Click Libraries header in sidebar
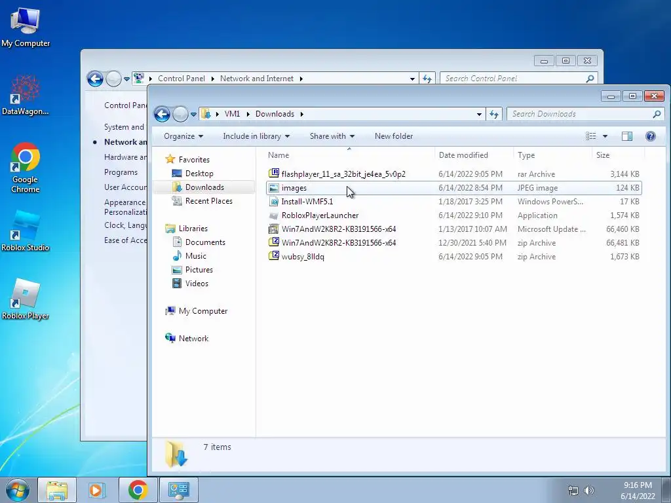The width and height of the screenshot is (671, 503). [x=193, y=229]
